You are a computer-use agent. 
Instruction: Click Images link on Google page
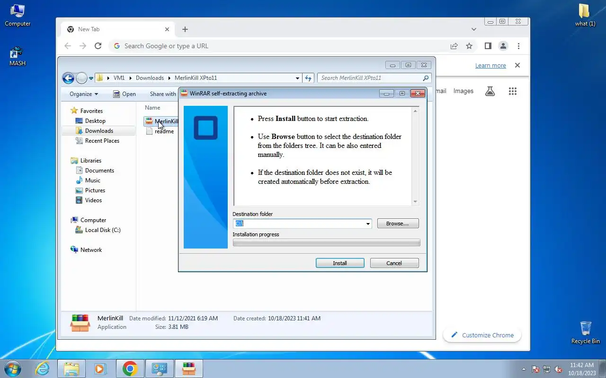463,91
